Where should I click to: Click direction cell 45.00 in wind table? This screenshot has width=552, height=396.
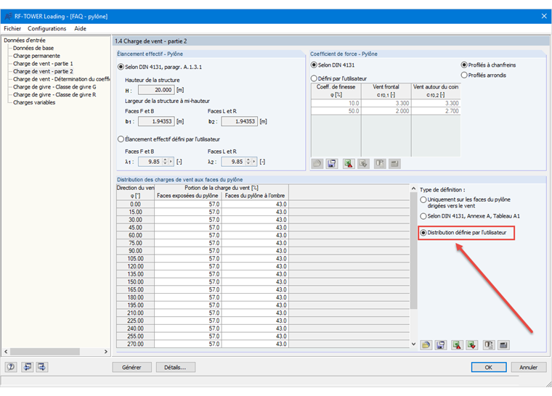click(x=136, y=228)
